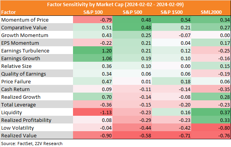Click the Realized Profitability 0.33 cell

tap(211, 120)
